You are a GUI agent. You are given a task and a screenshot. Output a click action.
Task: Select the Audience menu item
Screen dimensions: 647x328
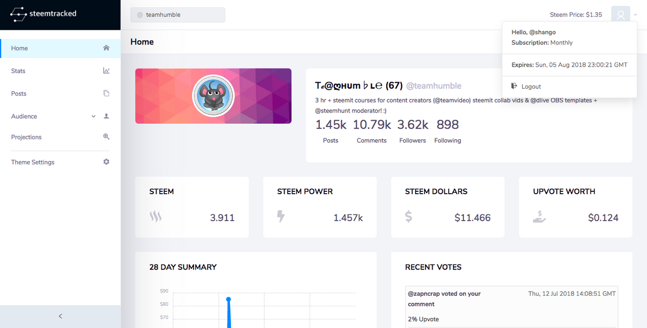coord(60,116)
